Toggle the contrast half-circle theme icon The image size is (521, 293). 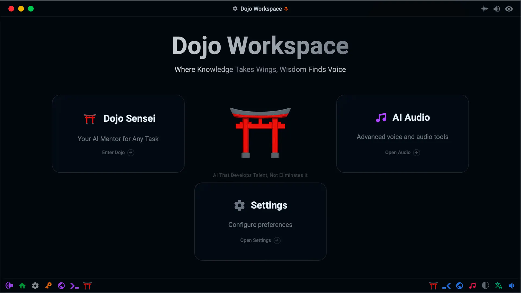(485, 285)
